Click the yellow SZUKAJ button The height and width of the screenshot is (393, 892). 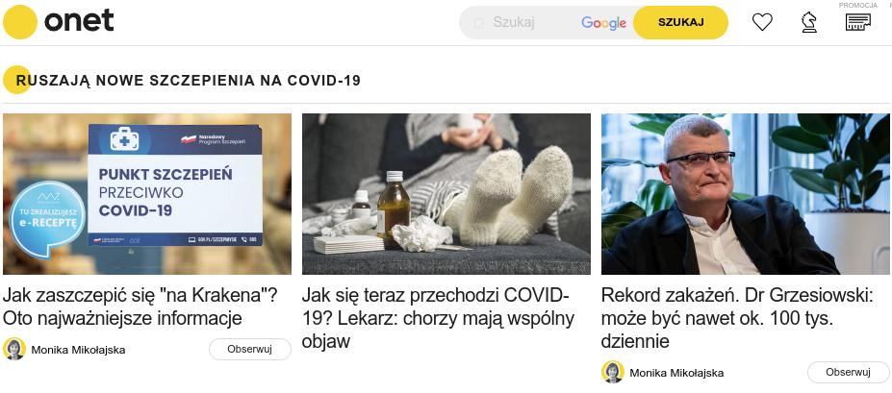[681, 23]
